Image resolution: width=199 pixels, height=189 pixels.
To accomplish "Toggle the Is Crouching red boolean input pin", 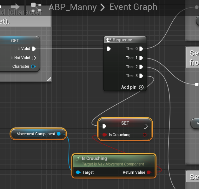I will (x=104, y=135).
